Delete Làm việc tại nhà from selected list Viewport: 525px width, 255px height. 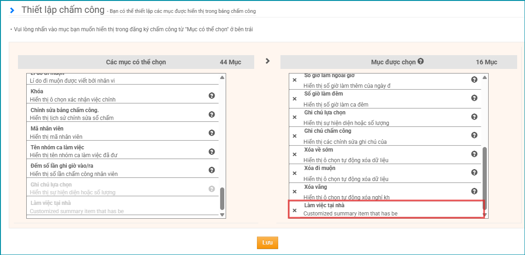tap(295, 210)
